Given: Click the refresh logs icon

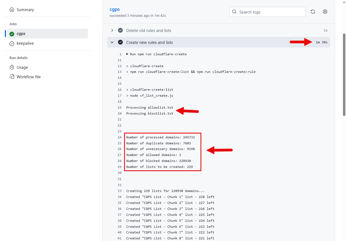Looking at the screenshot, I should (313, 12).
